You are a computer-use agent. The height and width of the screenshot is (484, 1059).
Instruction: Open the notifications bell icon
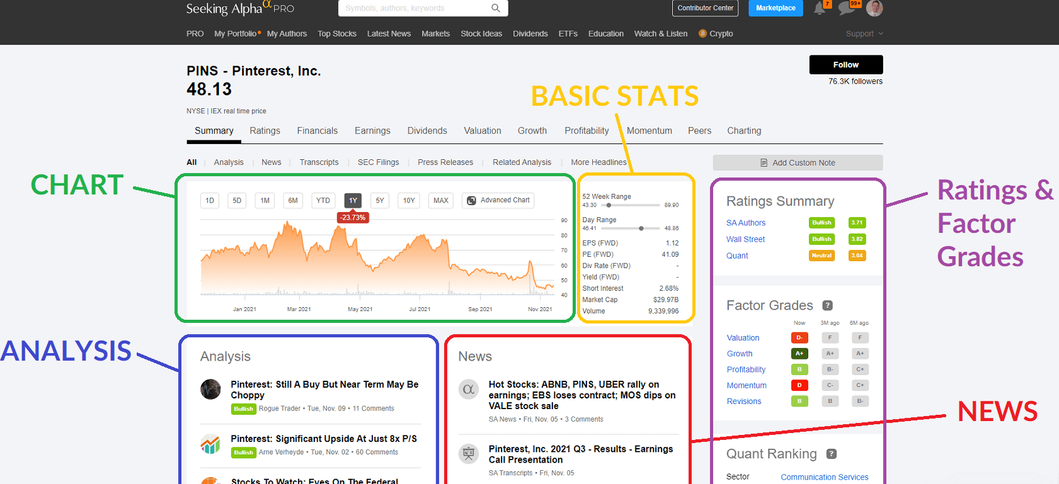[x=820, y=8]
